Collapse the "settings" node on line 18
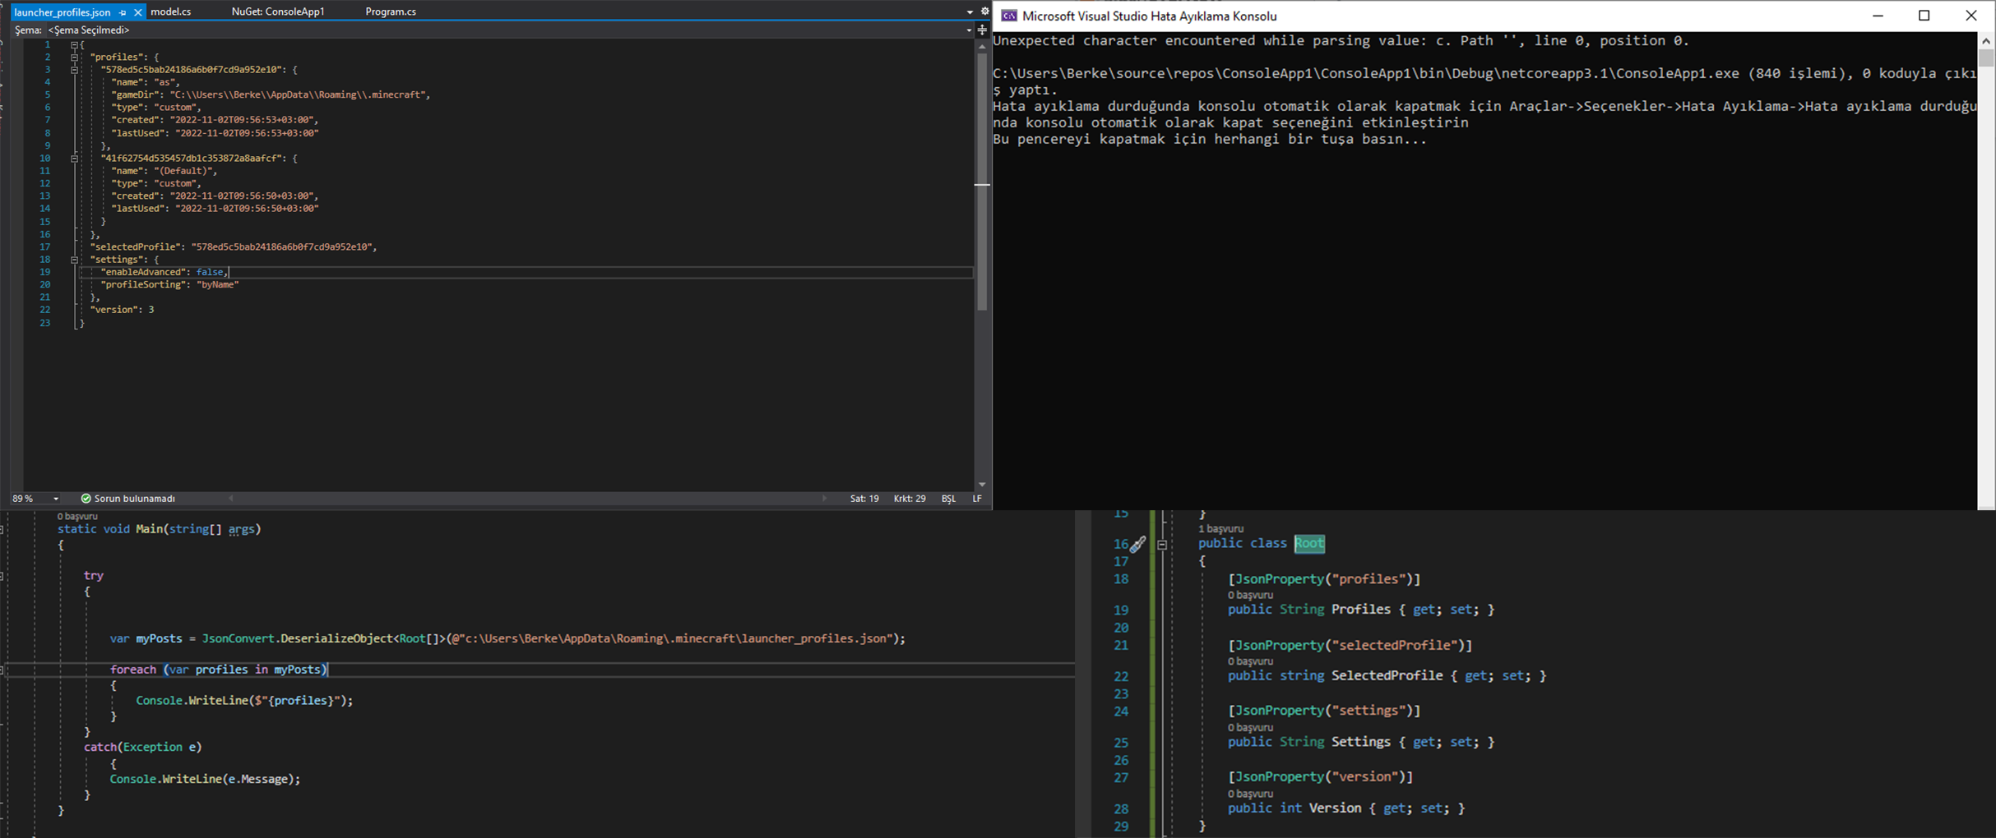 [74, 260]
